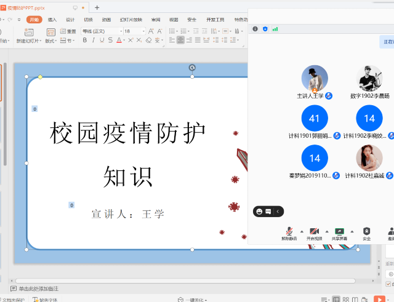Toggle normal view in status bar
The image size is (394, 302).
pos(336,300)
